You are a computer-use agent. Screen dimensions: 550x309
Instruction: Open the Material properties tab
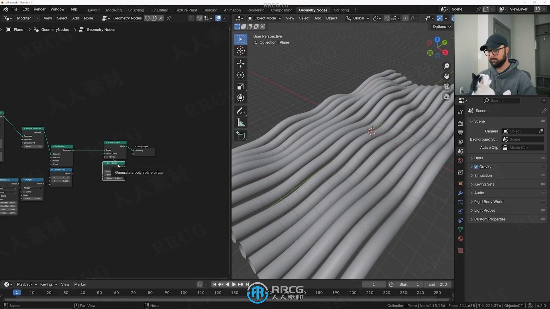[x=460, y=239]
